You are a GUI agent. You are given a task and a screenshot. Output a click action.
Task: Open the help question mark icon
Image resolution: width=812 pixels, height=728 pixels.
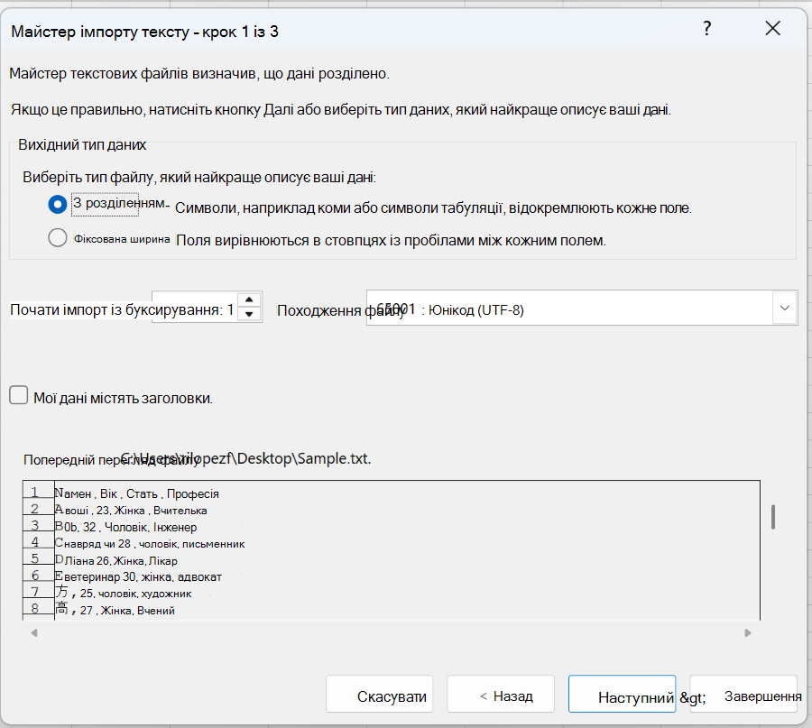coord(706,29)
